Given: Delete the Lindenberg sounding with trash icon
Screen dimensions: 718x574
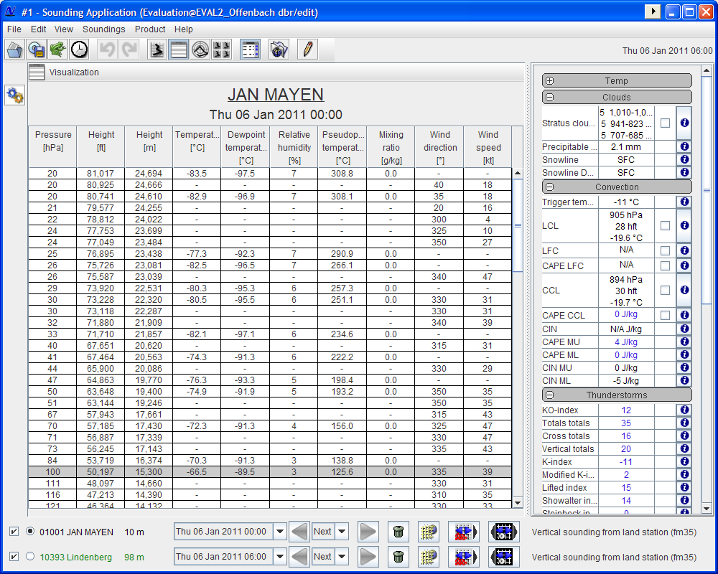Looking at the screenshot, I should click(398, 557).
